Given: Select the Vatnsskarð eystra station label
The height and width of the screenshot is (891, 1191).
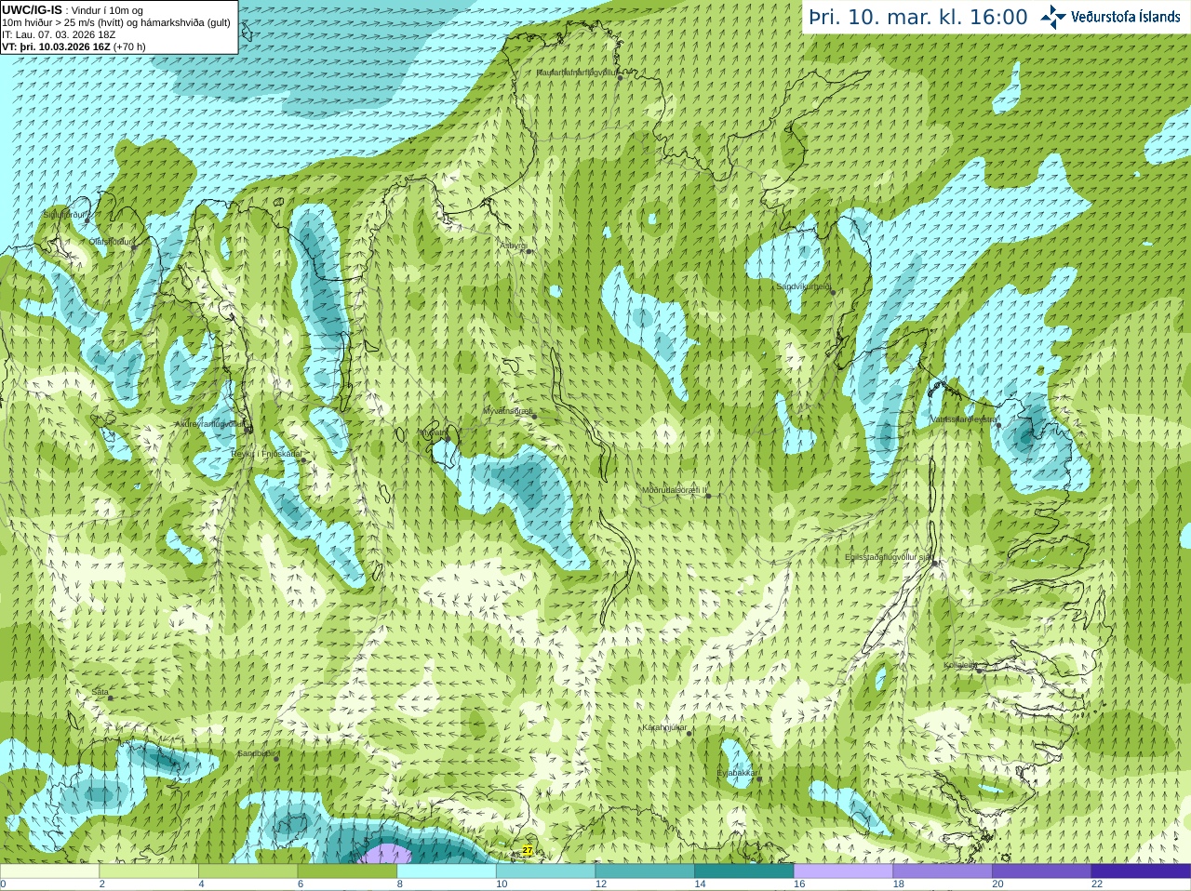Looking at the screenshot, I should (964, 419).
